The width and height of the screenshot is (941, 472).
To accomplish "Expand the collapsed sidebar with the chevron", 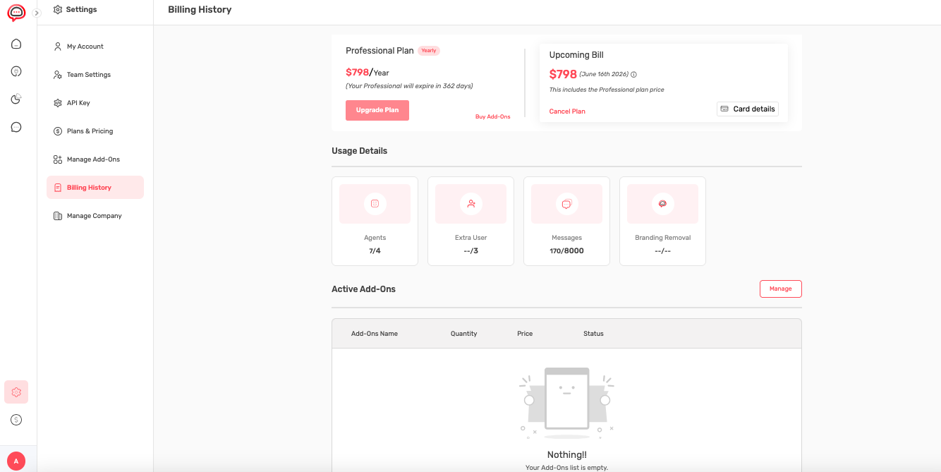I will [35, 12].
